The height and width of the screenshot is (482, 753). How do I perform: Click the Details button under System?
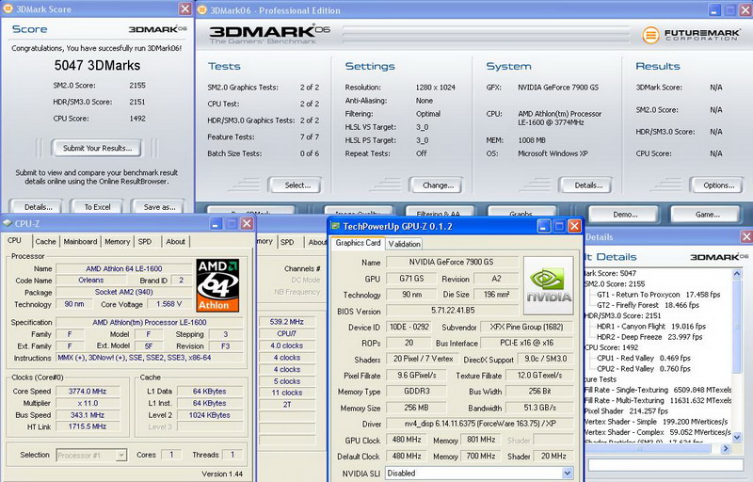click(x=588, y=185)
